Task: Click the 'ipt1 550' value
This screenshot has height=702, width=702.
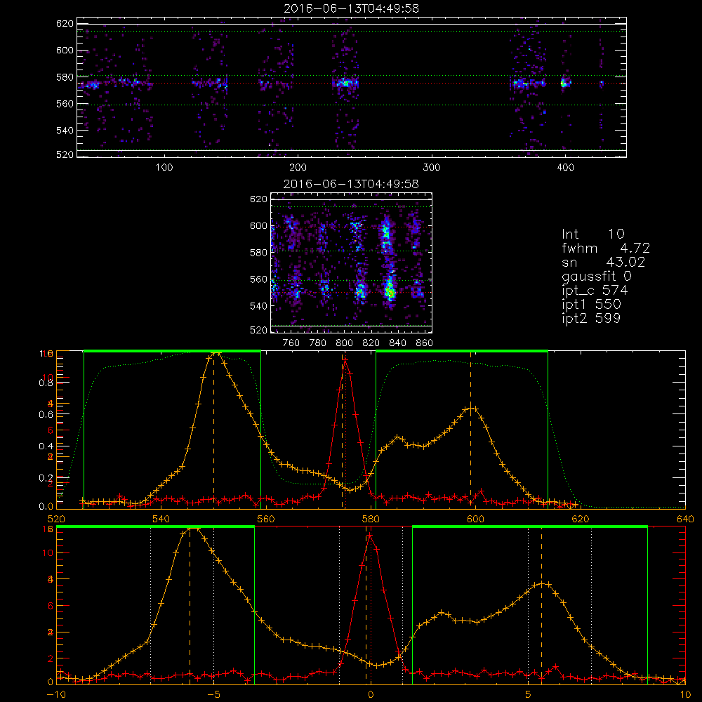Action: (x=591, y=305)
